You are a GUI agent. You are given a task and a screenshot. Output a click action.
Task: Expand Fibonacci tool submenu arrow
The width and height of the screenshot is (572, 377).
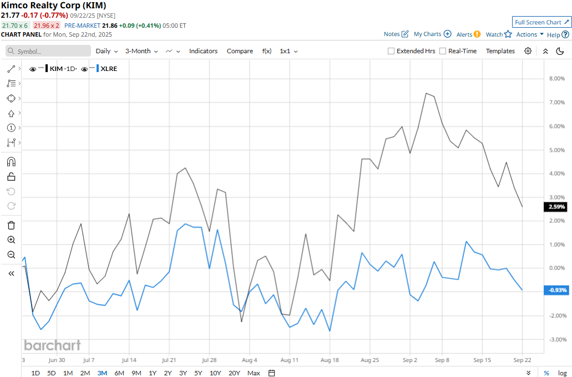pyautogui.click(x=19, y=84)
